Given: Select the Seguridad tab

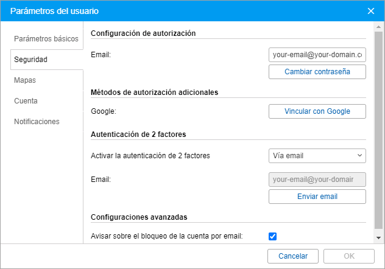Looking at the screenshot, I should pyautogui.click(x=31, y=60).
